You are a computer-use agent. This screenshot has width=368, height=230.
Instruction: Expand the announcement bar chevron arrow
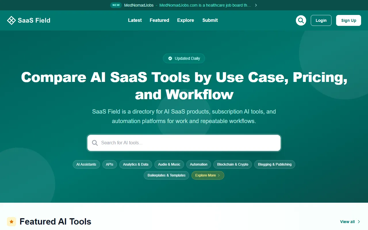[256, 5]
